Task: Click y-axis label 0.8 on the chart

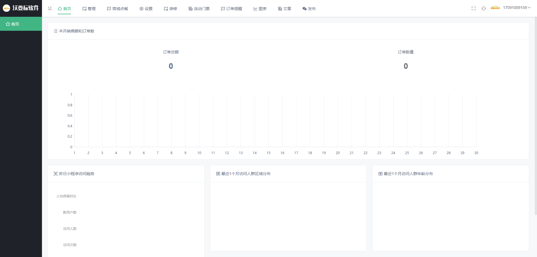Action: click(x=70, y=105)
